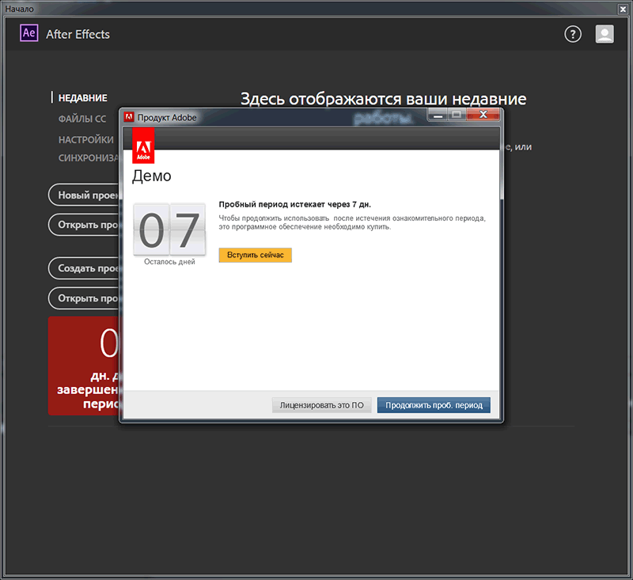This screenshot has width=633, height=580.
Task: Click the Демо heading text
Action: pos(152,176)
